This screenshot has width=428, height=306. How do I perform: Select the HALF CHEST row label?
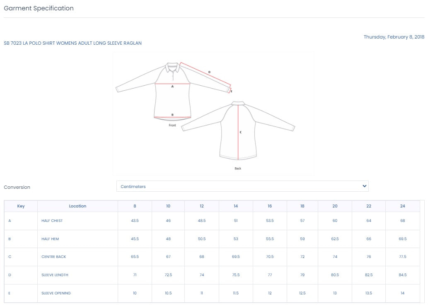pos(52,221)
